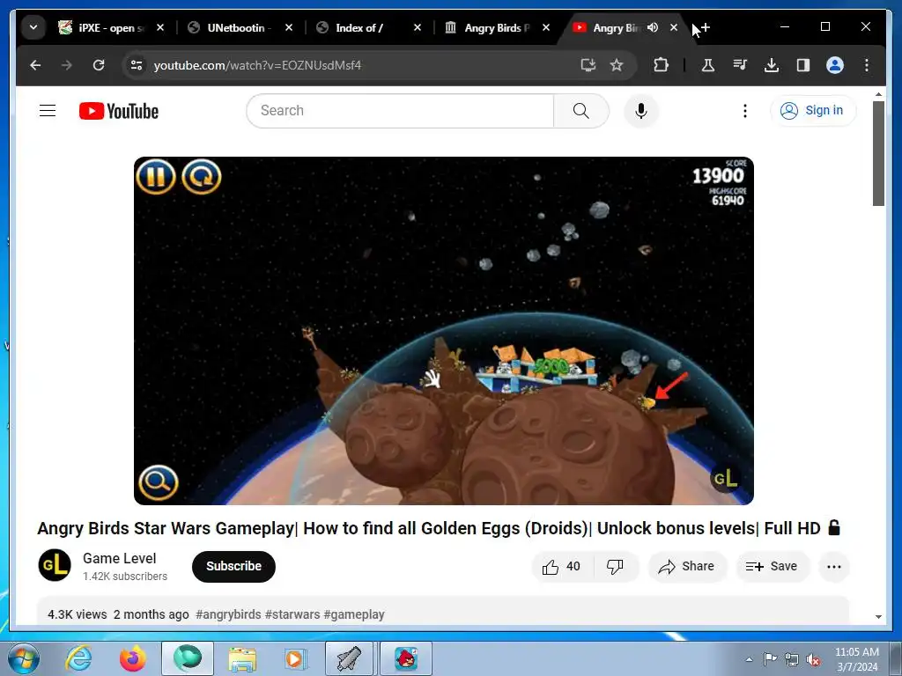
Task: Open YouTube hamburger guide menu
Action: tap(48, 110)
